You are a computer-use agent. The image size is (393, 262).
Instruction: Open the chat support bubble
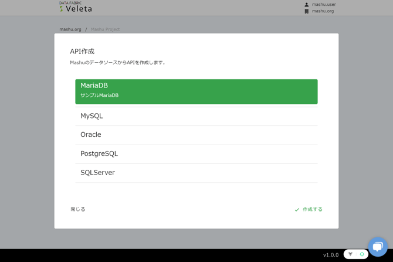(x=378, y=246)
